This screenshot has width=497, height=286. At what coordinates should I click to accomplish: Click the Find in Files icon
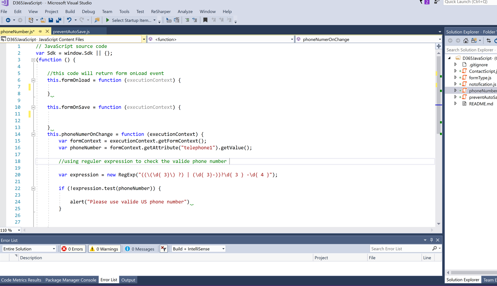97,20
